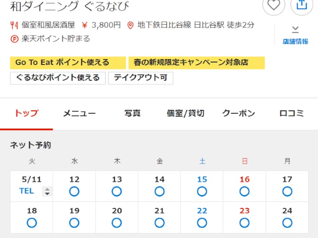
Task: Click the stepper arrows beside TEL
Action: point(47,191)
